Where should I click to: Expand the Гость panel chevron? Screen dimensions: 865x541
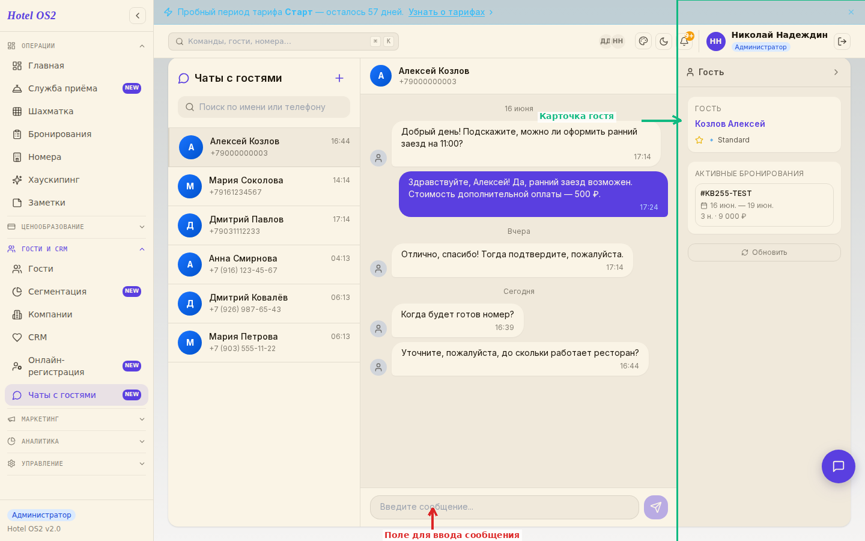(836, 72)
